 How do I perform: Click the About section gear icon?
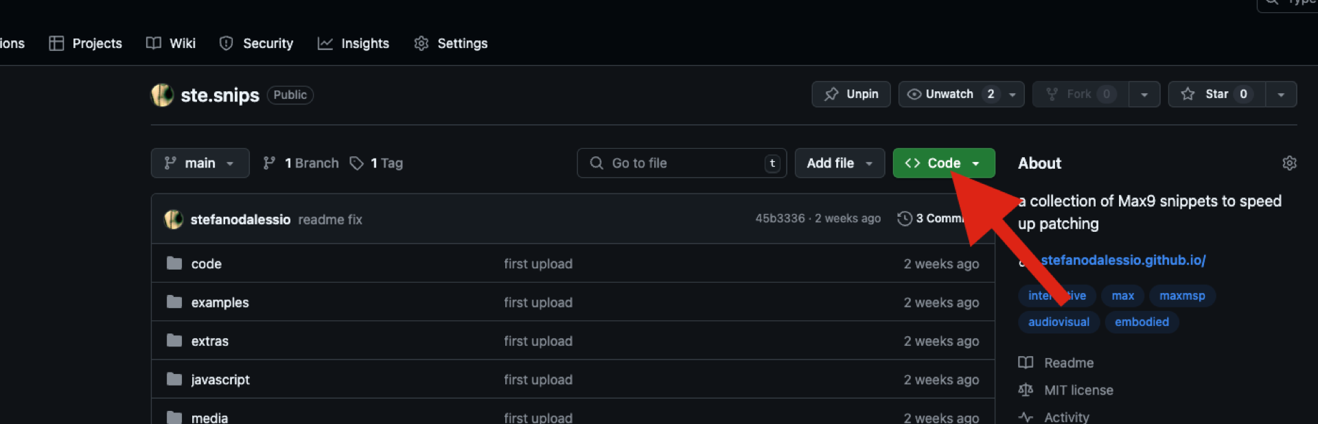pos(1289,163)
